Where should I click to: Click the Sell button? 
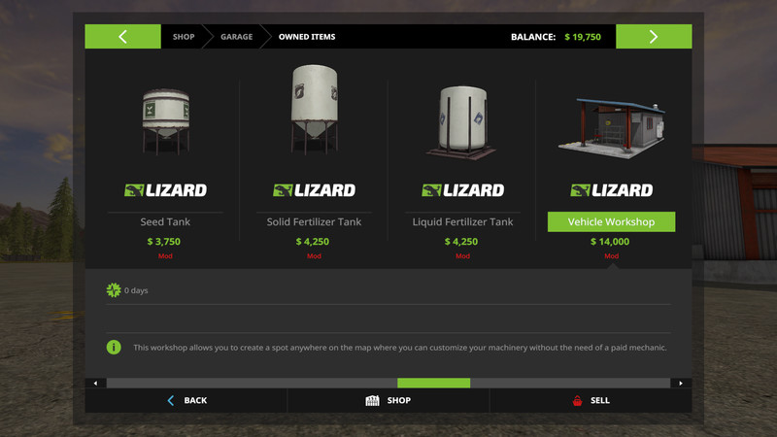point(591,400)
